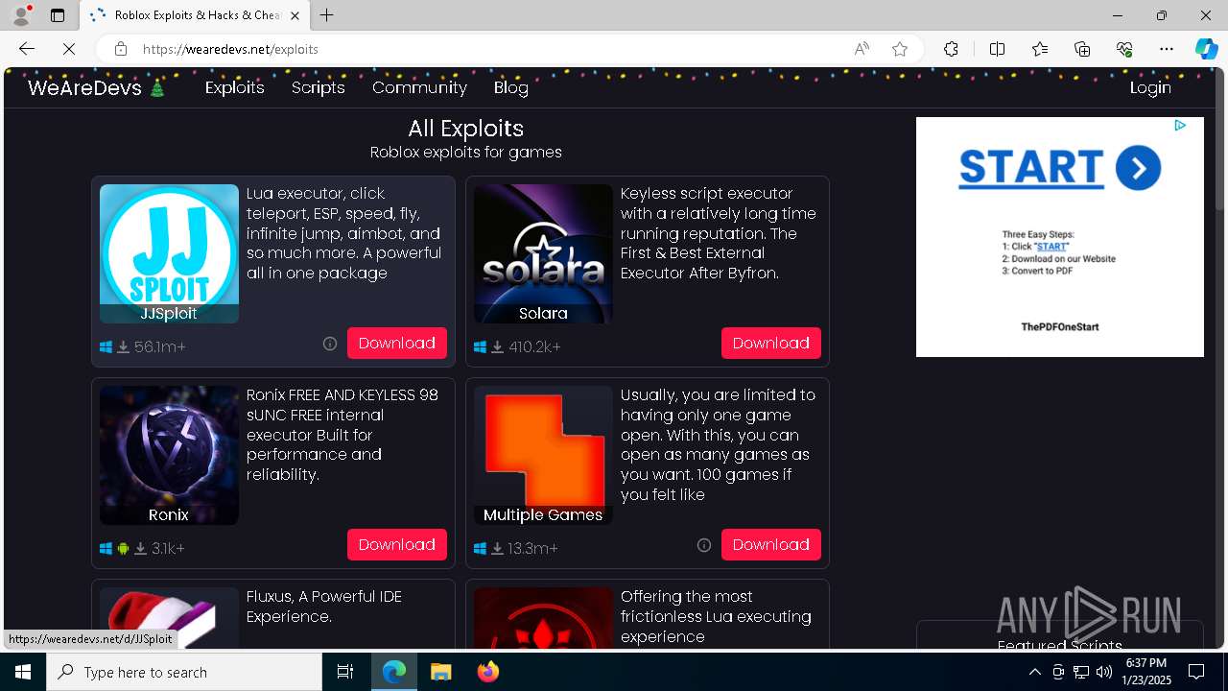The image size is (1228, 691).
Task: Open File Explorer from taskbar
Action: [440, 672]
